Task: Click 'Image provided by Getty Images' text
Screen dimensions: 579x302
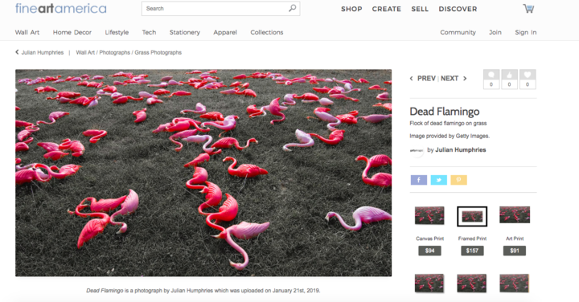Action: (x=450, y=136)
